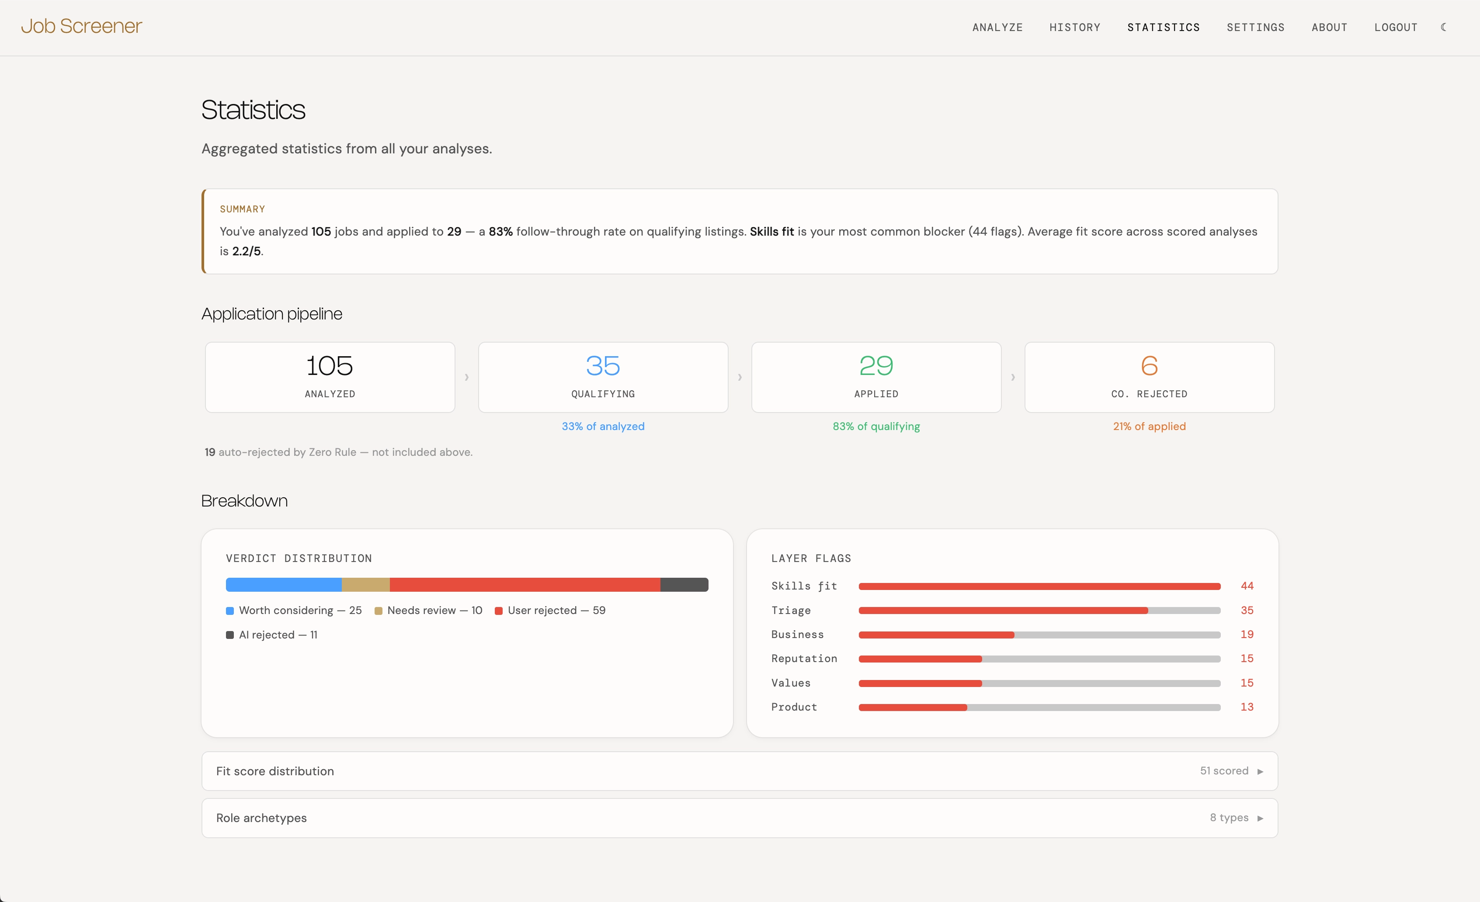Log out using the Logout link

(1396, 27)
